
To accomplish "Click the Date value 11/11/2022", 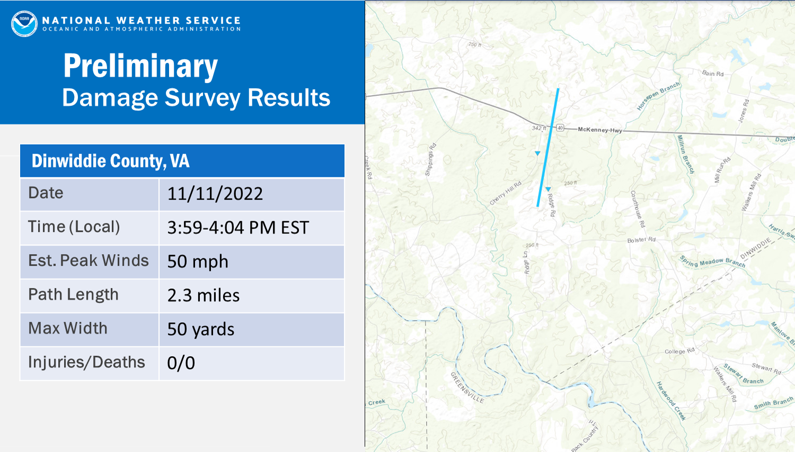I will pyautogui.click(x=215, y=194).
